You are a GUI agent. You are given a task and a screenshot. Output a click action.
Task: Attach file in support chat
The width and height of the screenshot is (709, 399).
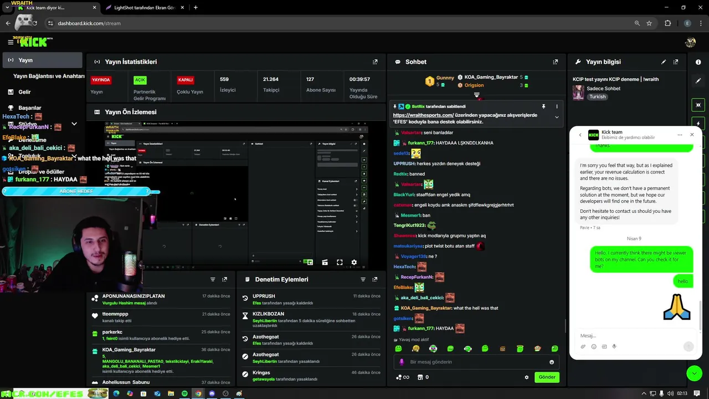tap(583, 346)
